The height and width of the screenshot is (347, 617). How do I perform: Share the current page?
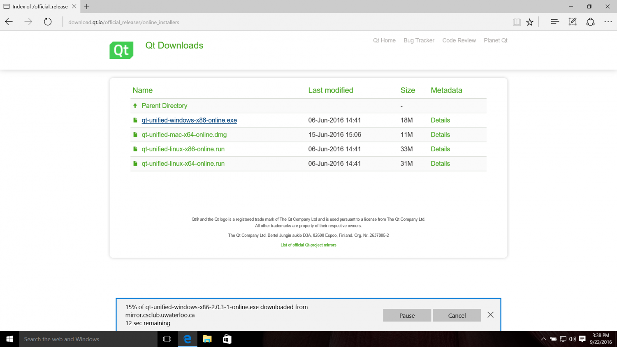pos(590,22)
